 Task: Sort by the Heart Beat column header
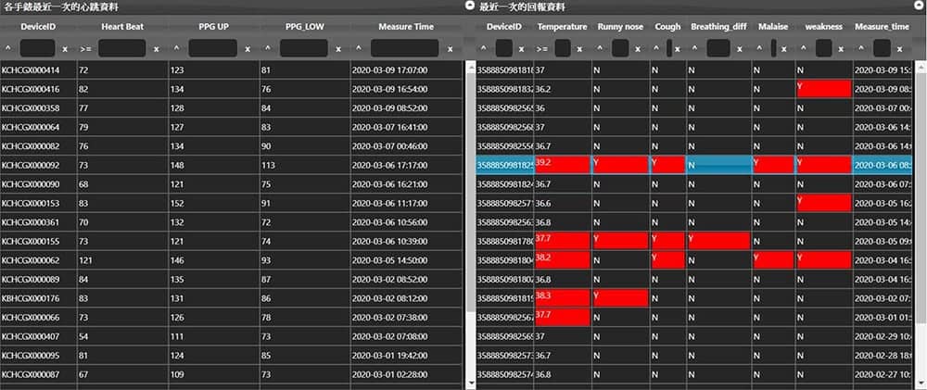(122, 27)
